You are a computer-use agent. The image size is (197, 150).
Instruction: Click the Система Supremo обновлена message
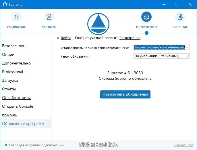coord(125,79)
